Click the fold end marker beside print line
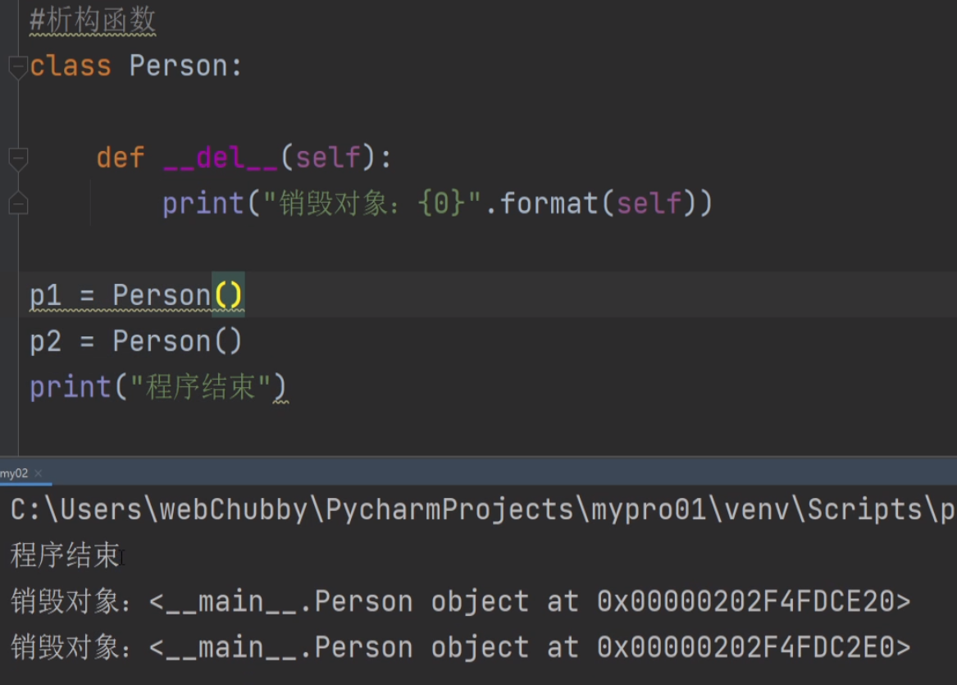The image size is (957, 685). coord(18,203)
